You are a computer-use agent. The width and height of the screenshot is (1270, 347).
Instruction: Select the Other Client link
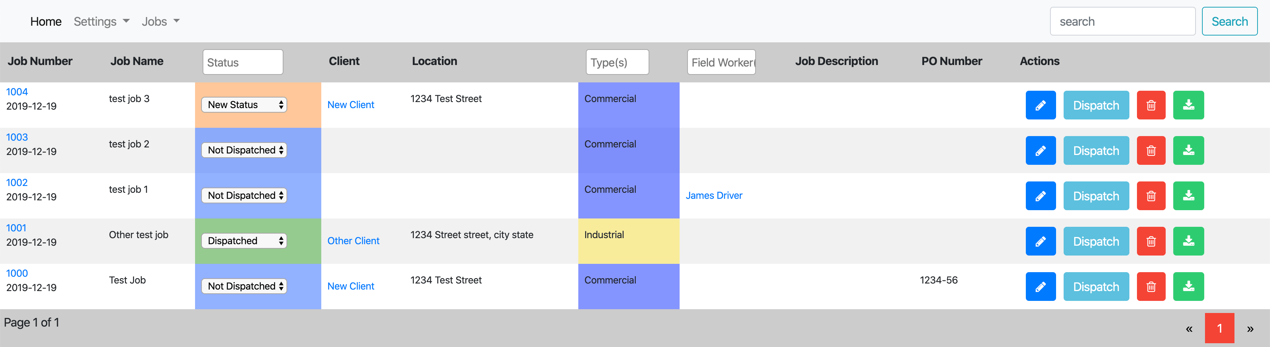353,240
